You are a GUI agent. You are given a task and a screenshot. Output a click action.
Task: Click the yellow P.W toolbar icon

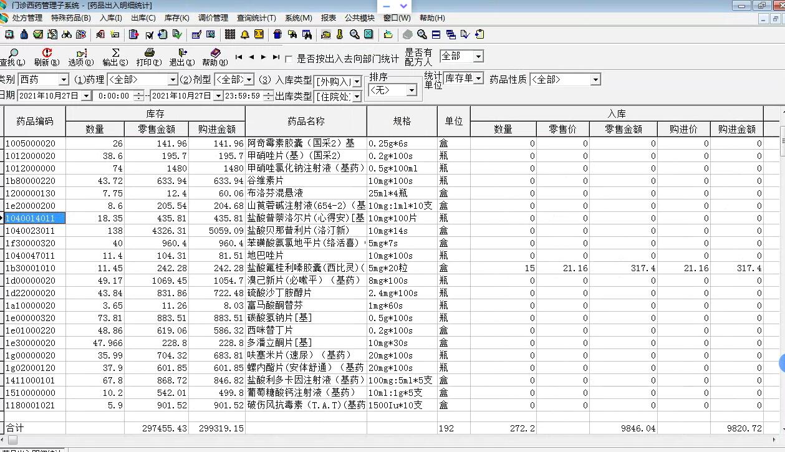point(258,34)
